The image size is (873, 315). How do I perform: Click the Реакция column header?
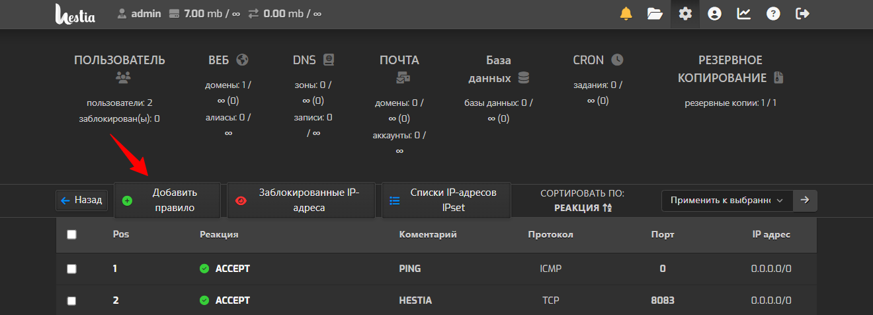[219, 234]
